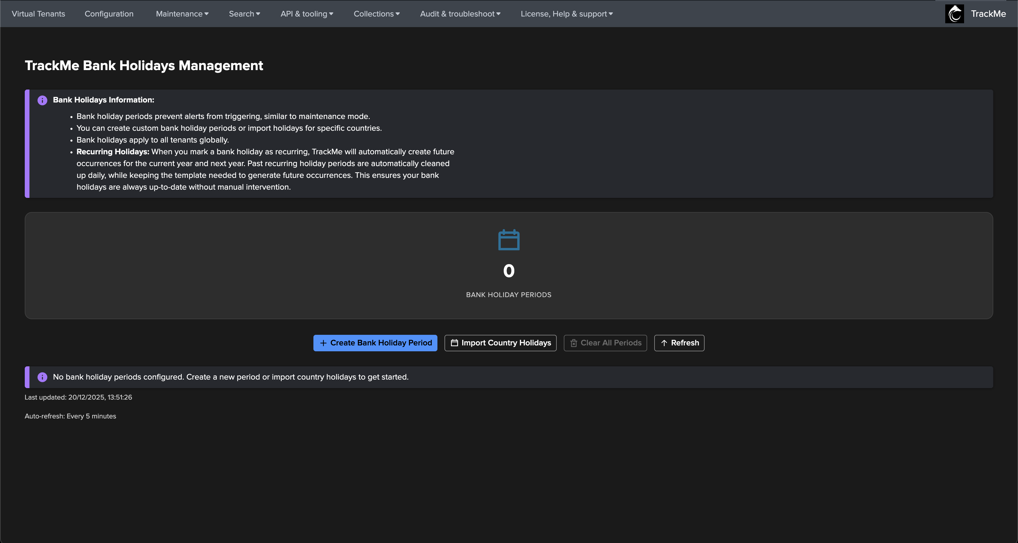Image resolution: width=1018 pixels, height=543 pixels.
Task: Click plus icon on Create Bank Holiday Period
Action: 323,343
